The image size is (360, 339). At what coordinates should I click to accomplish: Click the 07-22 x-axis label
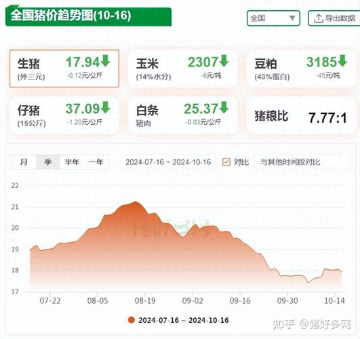(x=50, y=301)
